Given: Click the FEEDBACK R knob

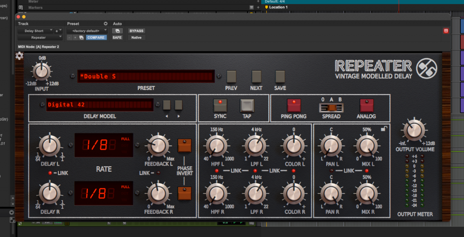Looking at the screenshot, I should pyautogui.click(x=158, y=193).
